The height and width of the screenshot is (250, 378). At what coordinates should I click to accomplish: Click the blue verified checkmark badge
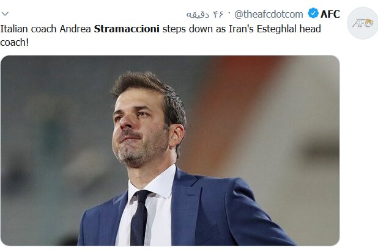[x=313, y=13]
